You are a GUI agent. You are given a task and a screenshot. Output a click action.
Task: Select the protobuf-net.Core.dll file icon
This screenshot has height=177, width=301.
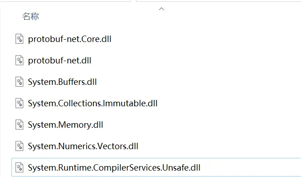coord(19,39)
